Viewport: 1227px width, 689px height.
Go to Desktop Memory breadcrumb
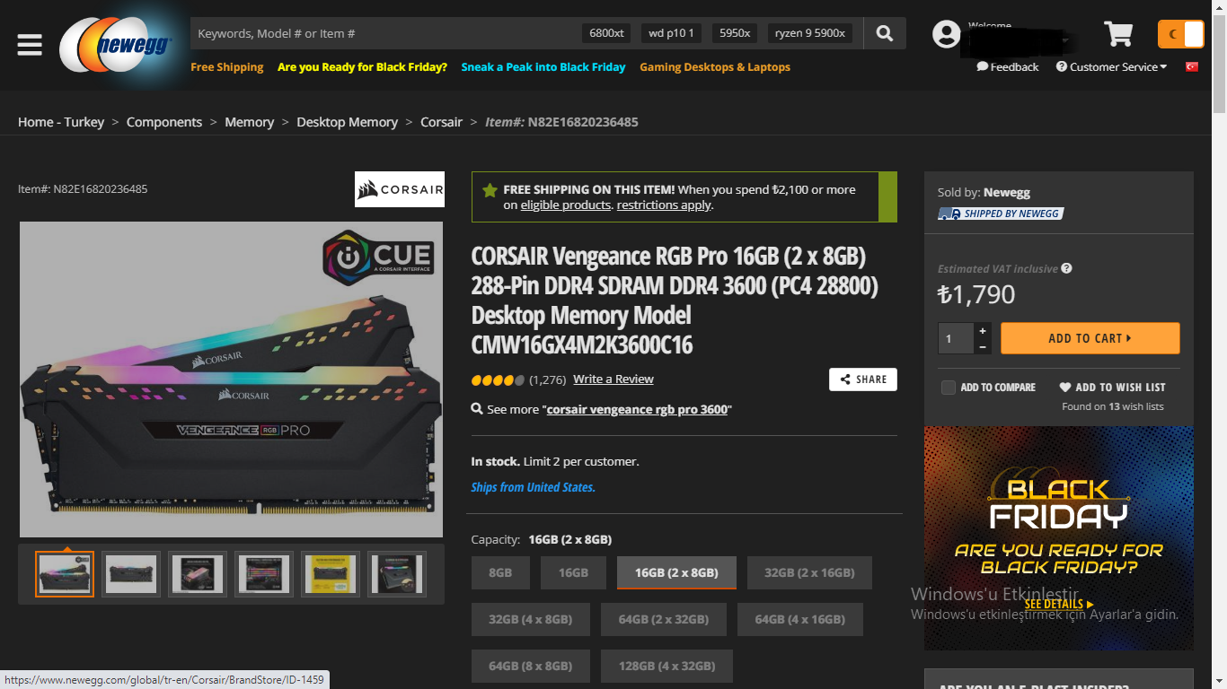click(x=348, y=122)
